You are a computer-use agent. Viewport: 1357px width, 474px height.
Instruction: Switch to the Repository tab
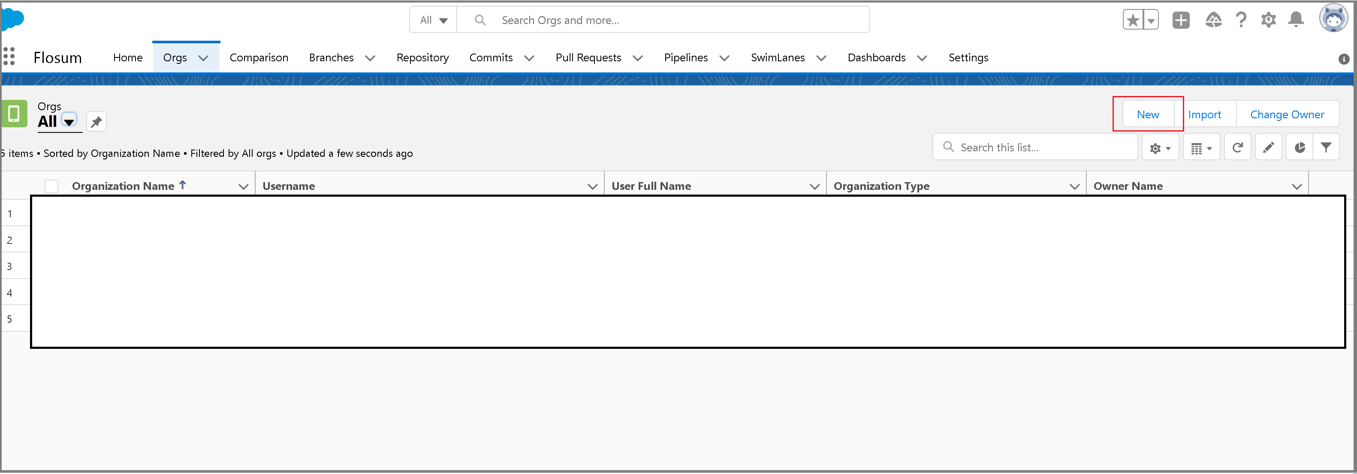coord(422,57)
